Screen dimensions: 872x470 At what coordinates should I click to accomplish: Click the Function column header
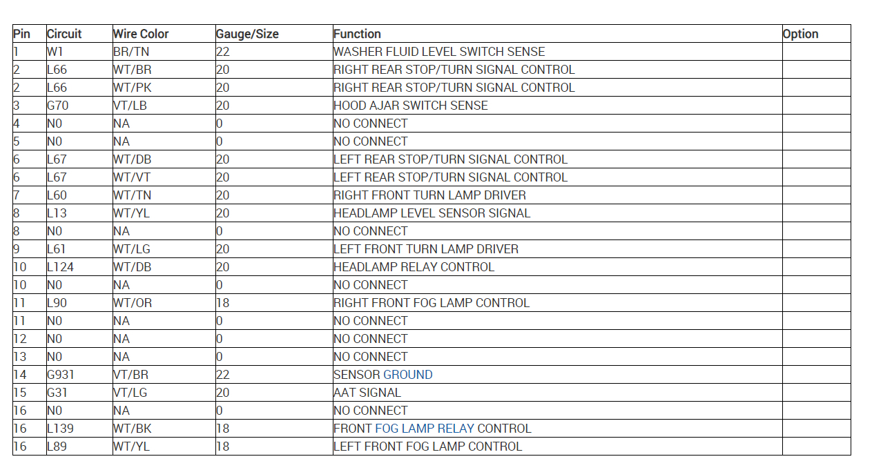357,34
